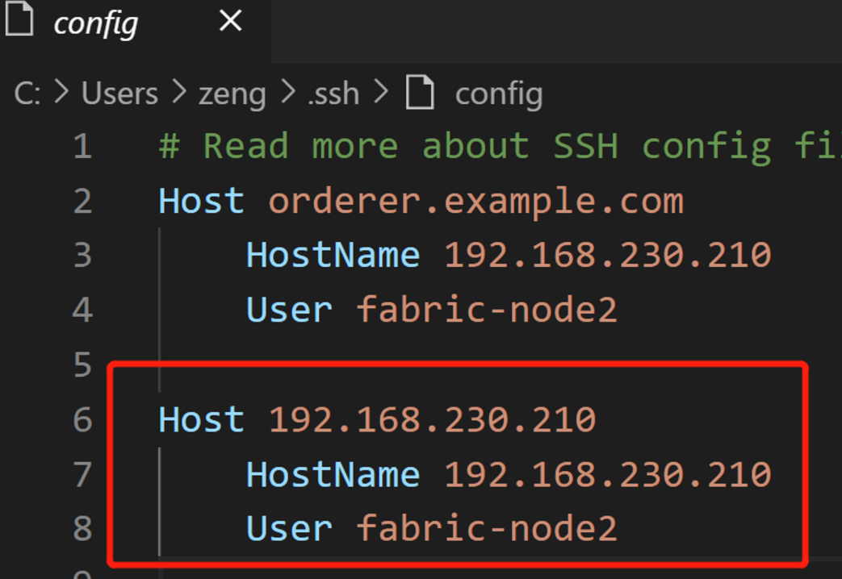
Task: Click the HostName keyword on line 7
Action: click(x=332, y=473)
